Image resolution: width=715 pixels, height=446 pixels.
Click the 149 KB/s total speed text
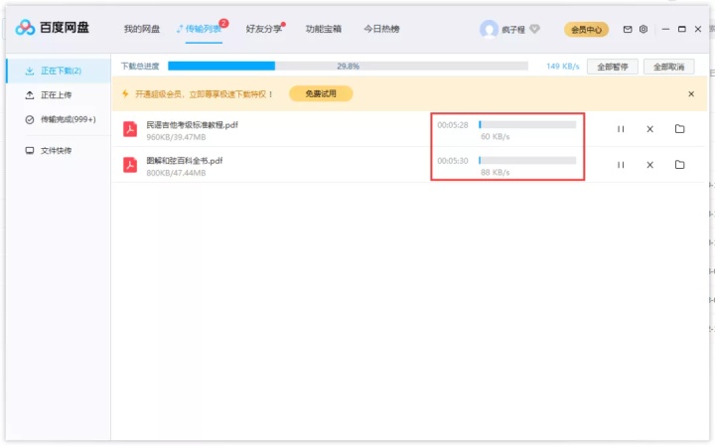pyautogui.click(x=563, y=67)
